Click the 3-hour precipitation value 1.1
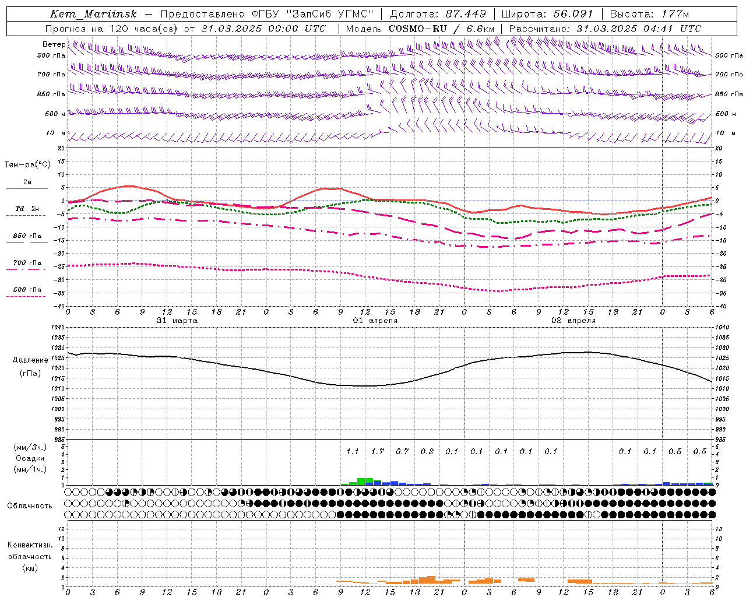746x597 pixels. point(352,451)
